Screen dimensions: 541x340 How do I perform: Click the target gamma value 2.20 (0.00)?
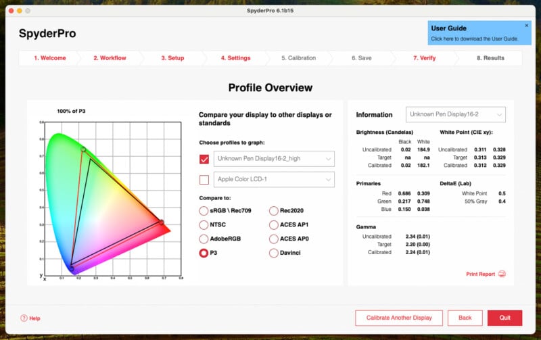pyautogui.click(x=417, y=245)
